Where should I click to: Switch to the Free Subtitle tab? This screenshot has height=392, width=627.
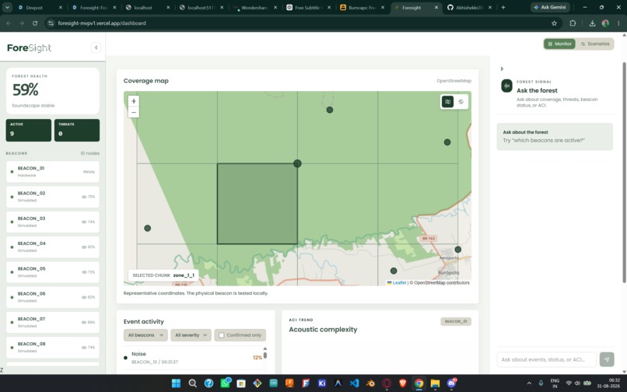tap(308, 8)
